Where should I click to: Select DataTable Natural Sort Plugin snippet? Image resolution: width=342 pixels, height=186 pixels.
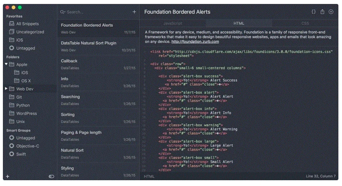[98, 46]
